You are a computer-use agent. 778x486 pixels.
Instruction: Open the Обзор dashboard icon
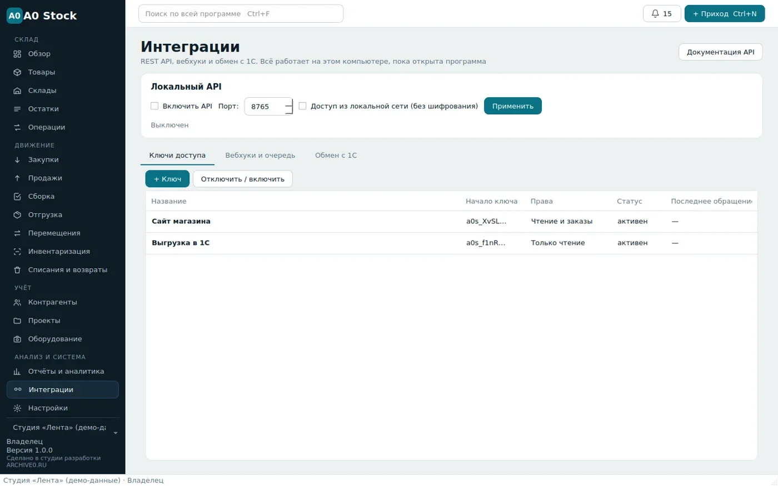click(17, 54)
